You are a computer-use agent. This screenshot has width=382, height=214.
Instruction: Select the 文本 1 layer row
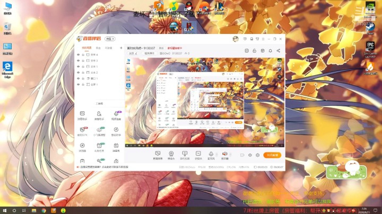coord(100,67)
